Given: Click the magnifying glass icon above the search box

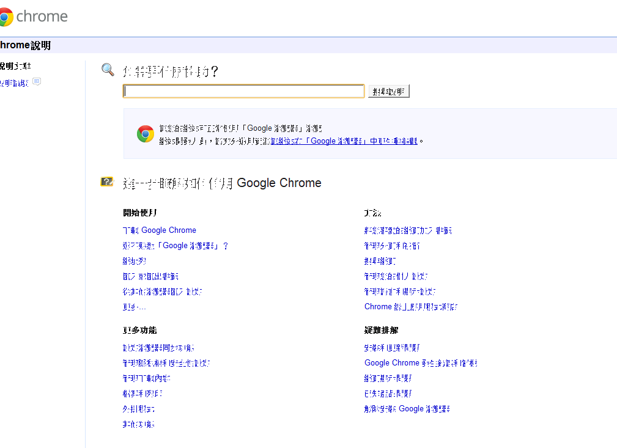Looking at the screenshot, I should (108, 70).
